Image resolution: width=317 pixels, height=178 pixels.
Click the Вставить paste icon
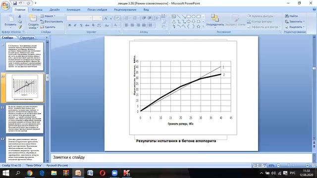click(11, 19)
